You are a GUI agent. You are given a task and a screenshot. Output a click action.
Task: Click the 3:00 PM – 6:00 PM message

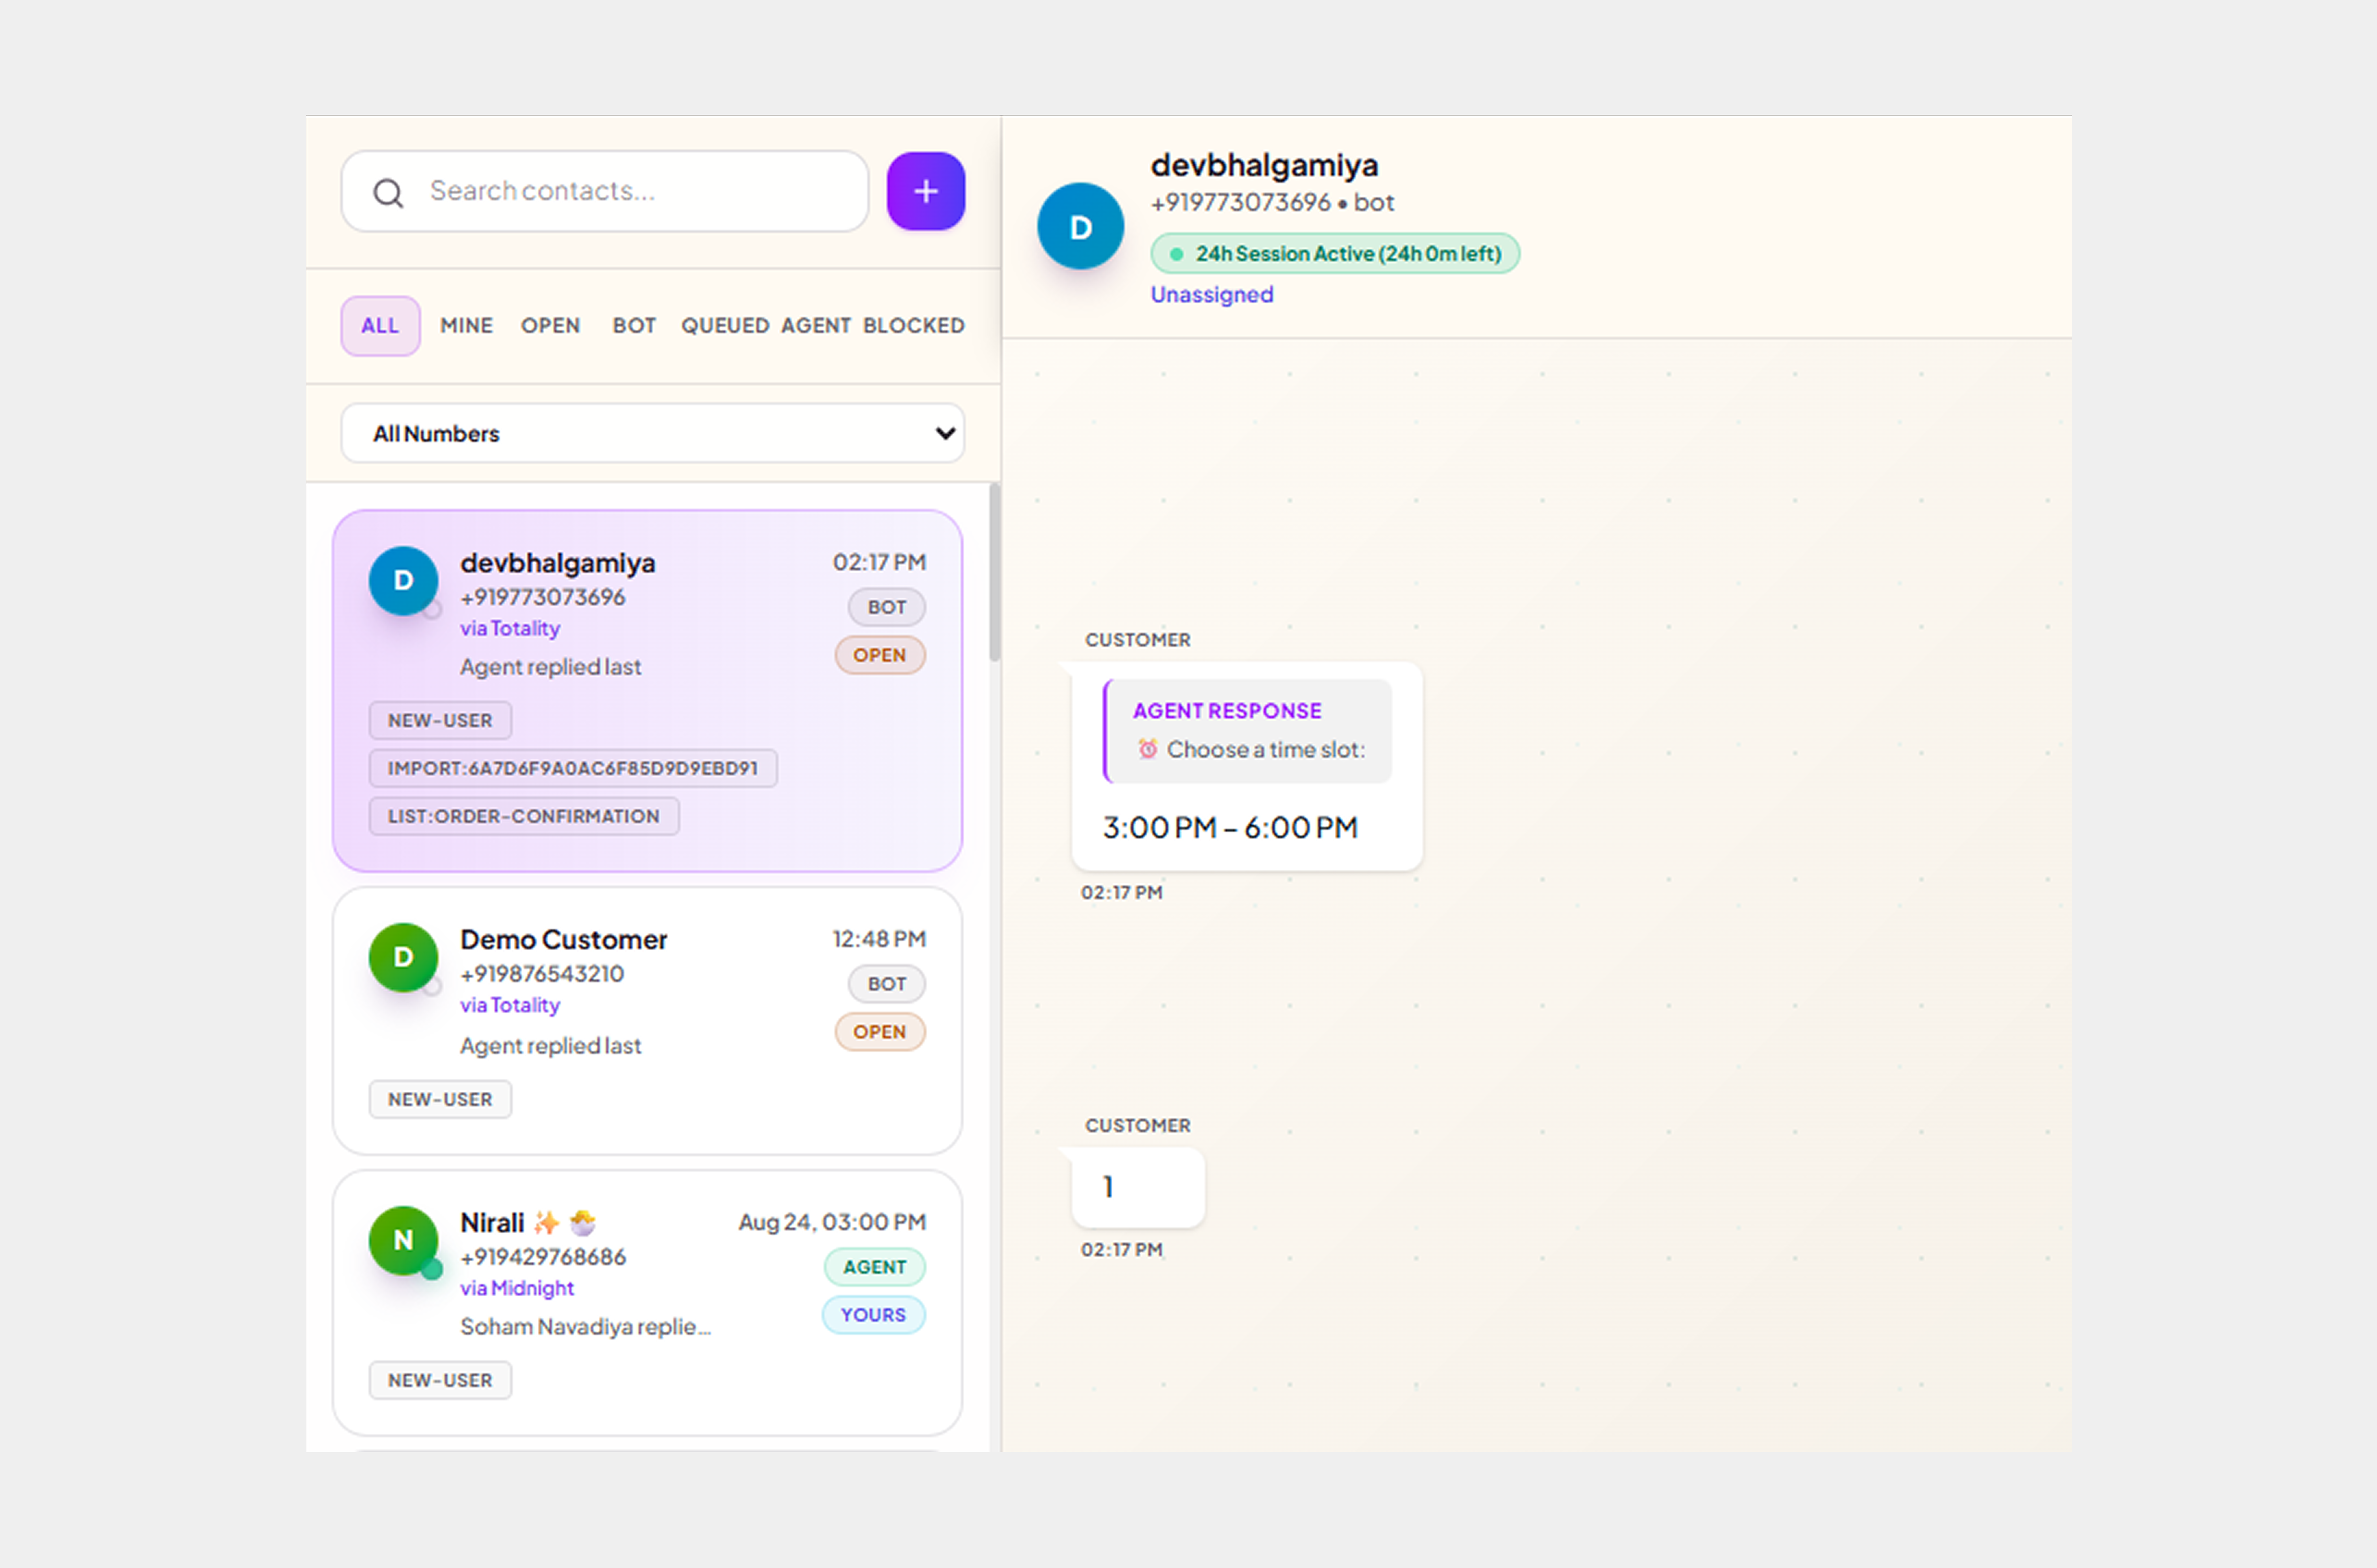1230,828
